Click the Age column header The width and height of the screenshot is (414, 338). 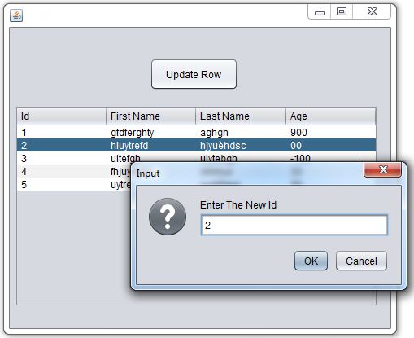pyautogui.click(x=331, y=116)
